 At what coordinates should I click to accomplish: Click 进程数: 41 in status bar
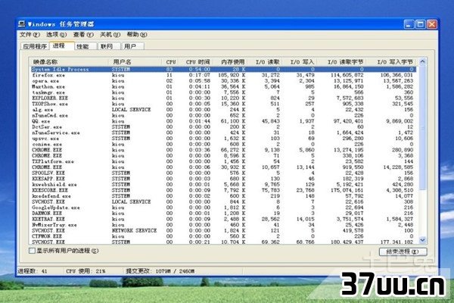pyautogui.click(x=33, y=271)
